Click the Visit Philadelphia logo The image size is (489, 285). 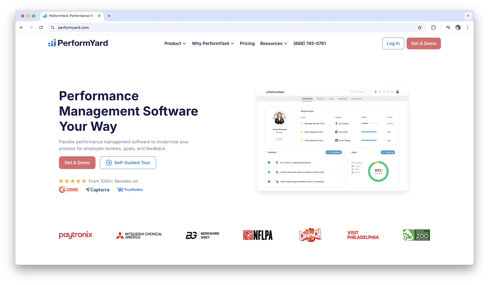[363, 235]
